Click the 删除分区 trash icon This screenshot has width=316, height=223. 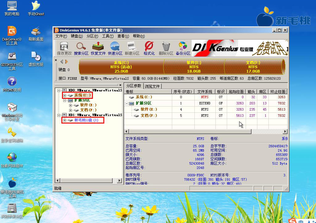166,48
